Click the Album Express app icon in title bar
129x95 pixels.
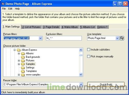point(3,4)
